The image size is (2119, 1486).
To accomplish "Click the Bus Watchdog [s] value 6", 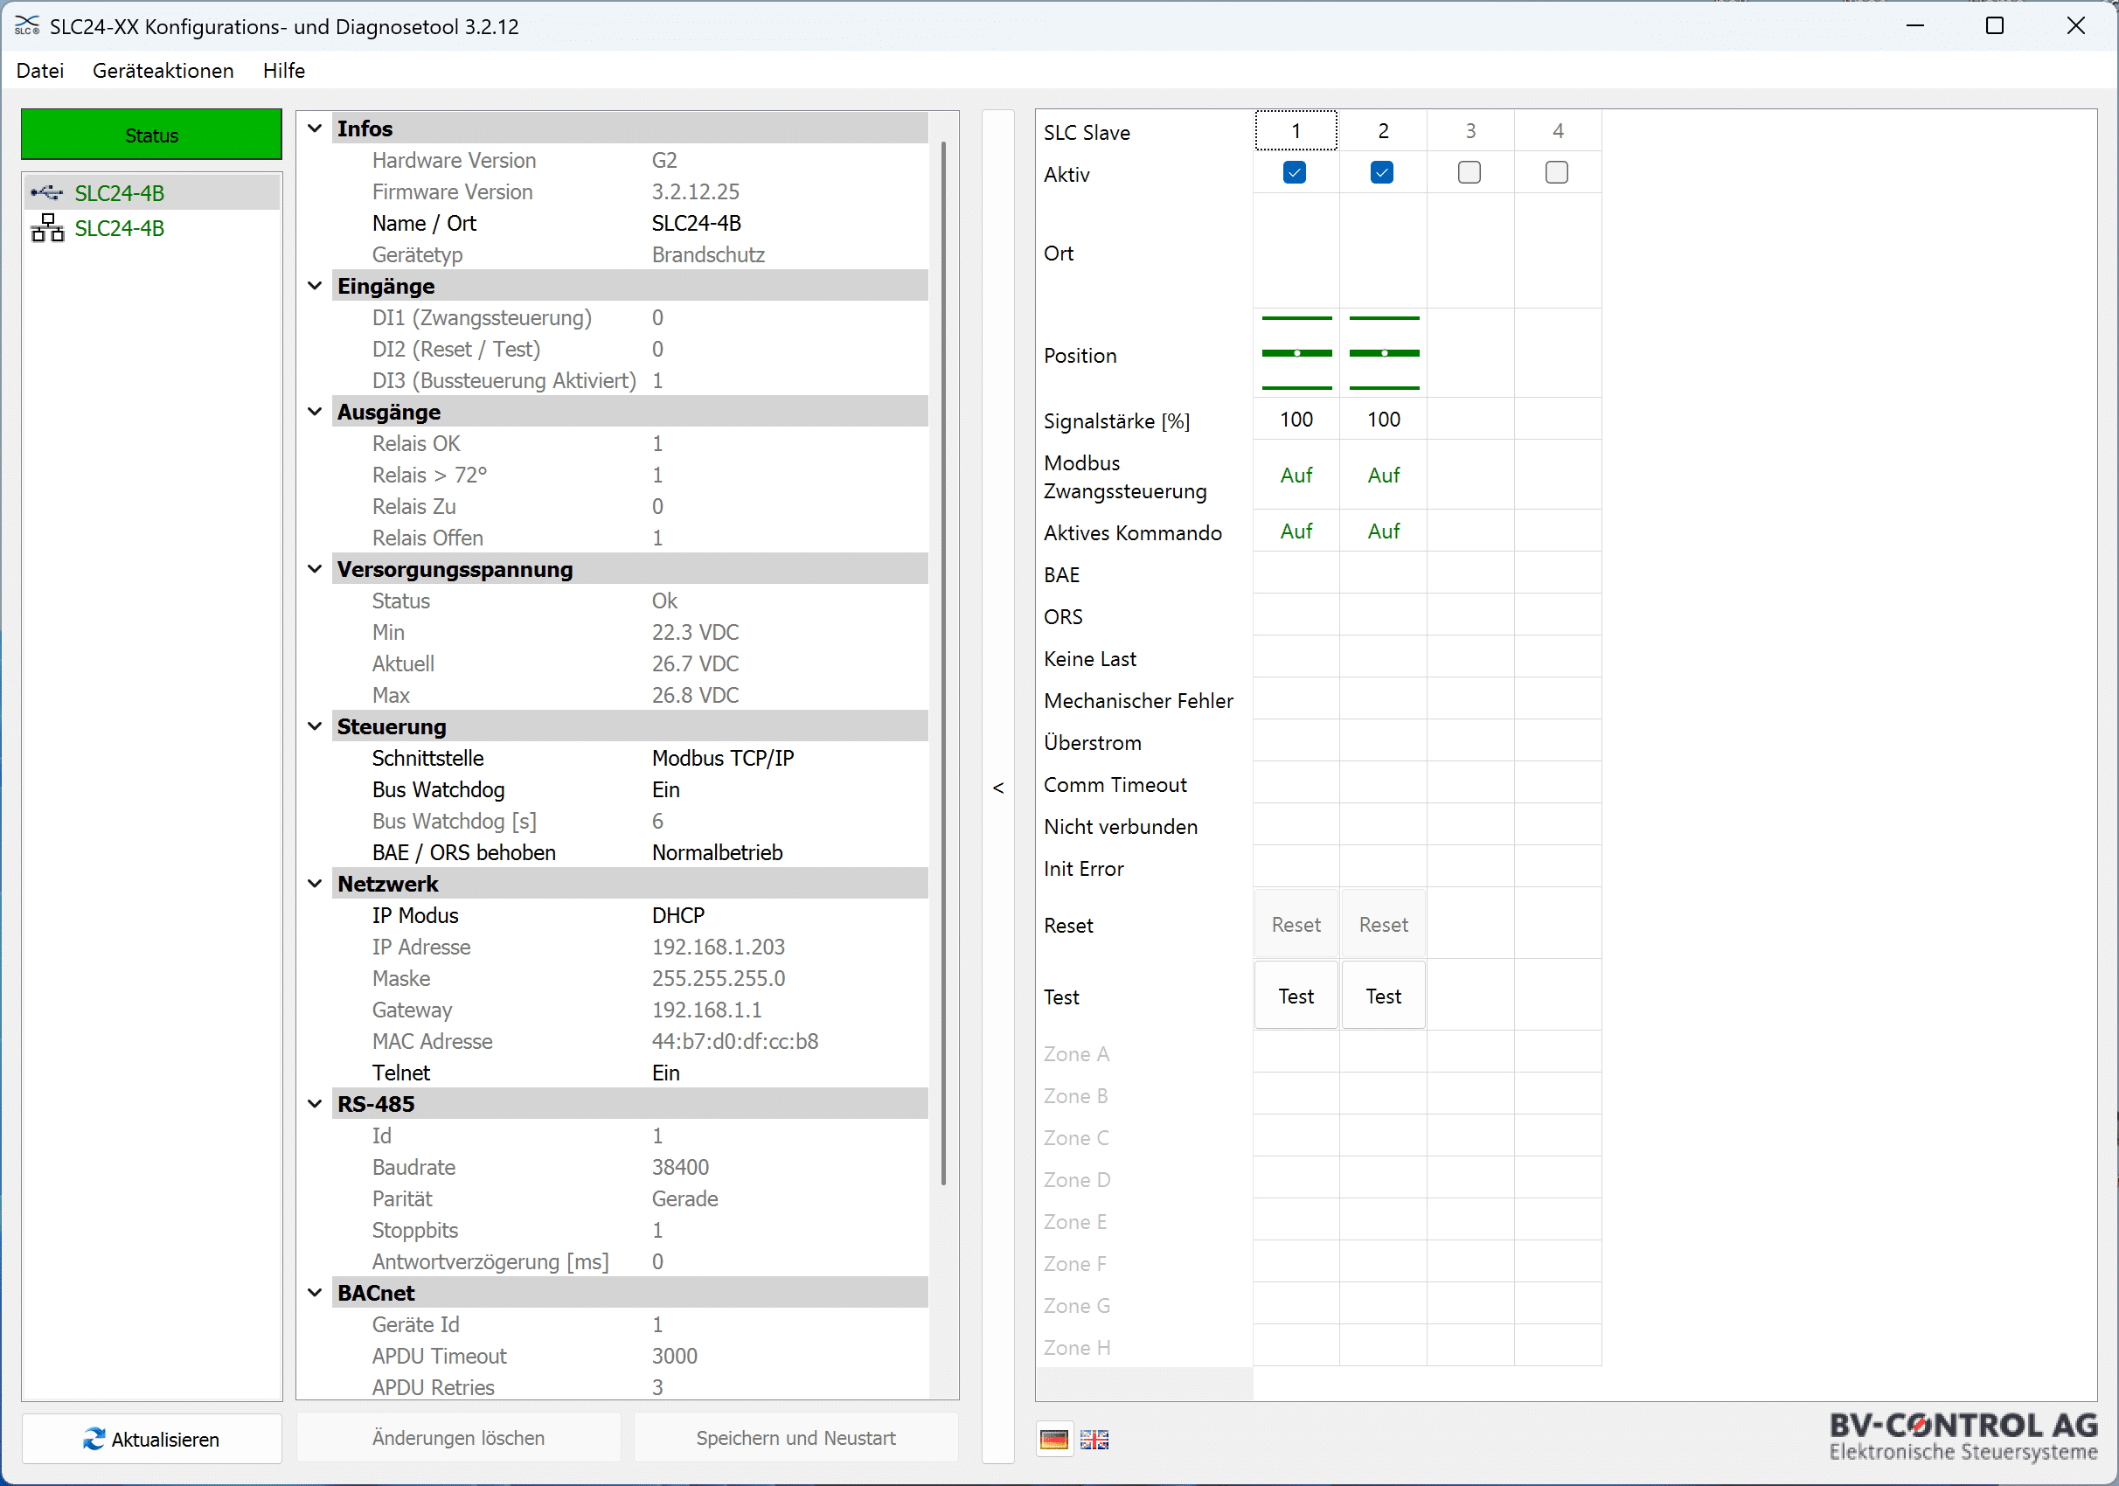I will tap(657, 822).
